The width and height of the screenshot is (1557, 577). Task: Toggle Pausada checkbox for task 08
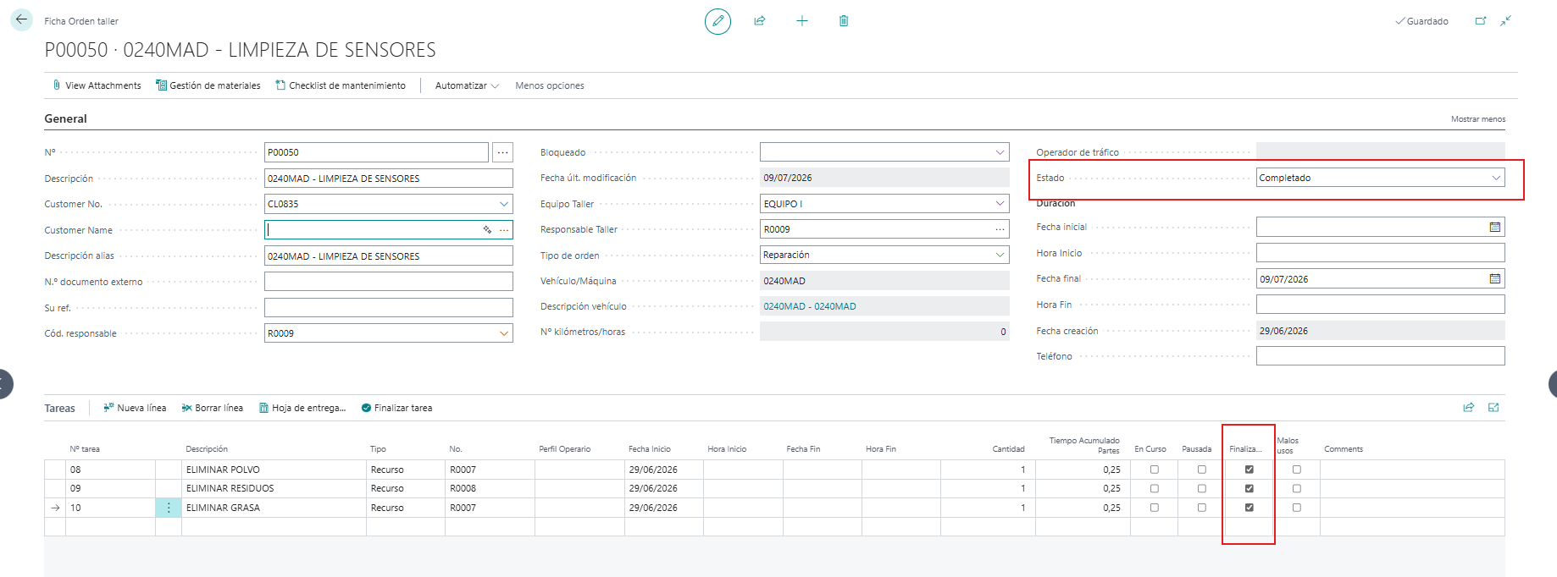point(1201,470)
